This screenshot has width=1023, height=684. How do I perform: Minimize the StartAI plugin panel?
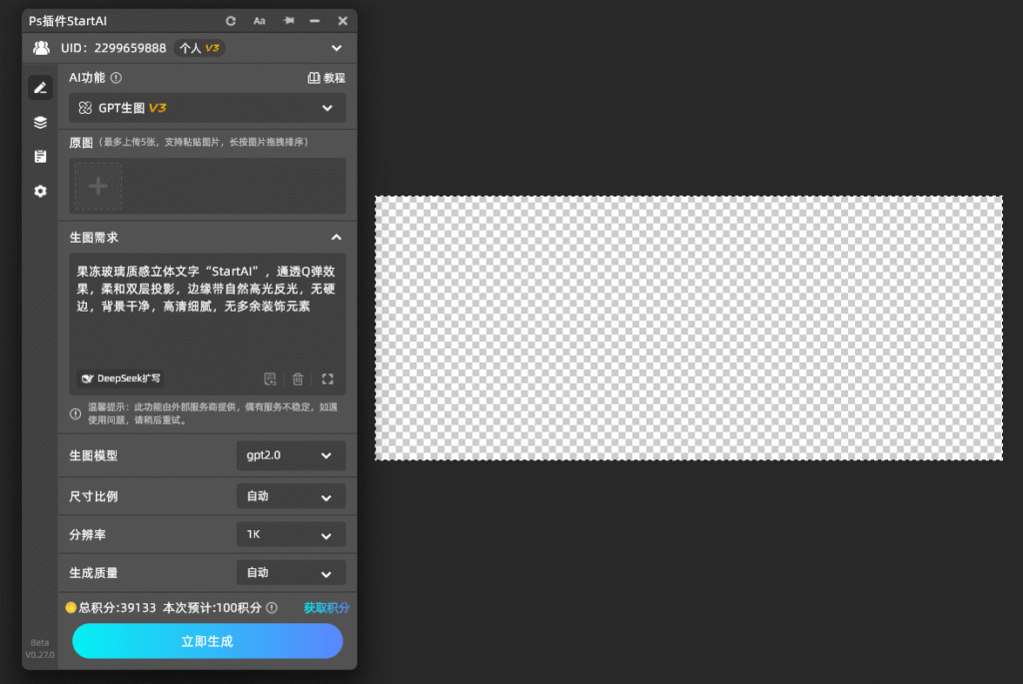(315, 21)
